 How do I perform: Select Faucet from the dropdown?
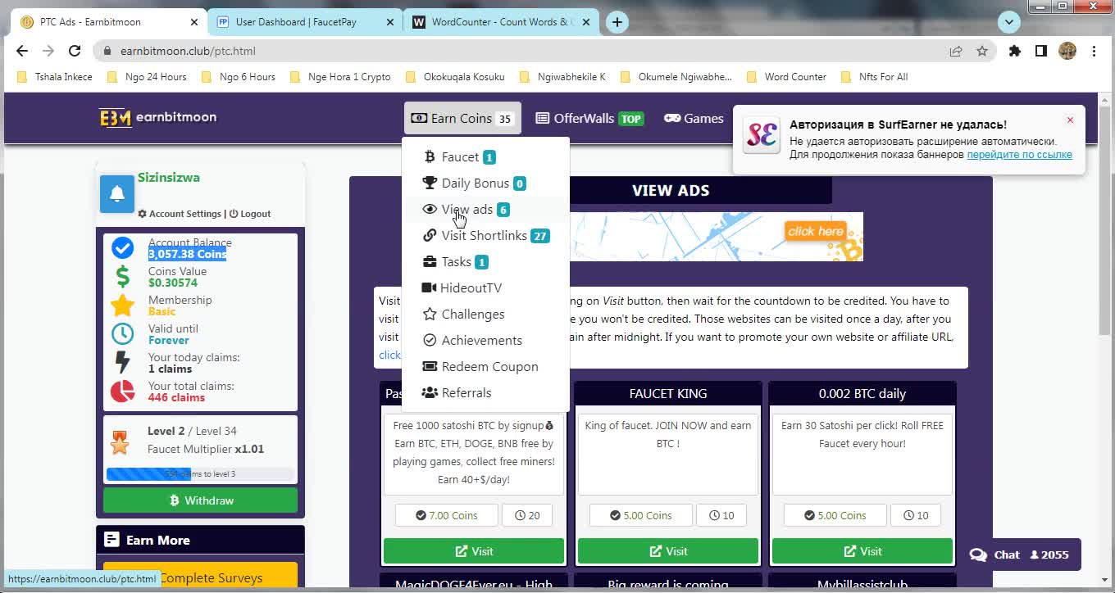pyautogui.click(x=485, y=157)
